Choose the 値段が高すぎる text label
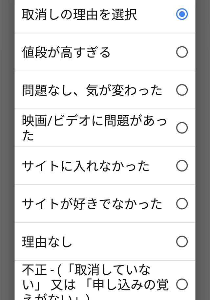Screen dimensions: 210x300 [x=66, y=52]
